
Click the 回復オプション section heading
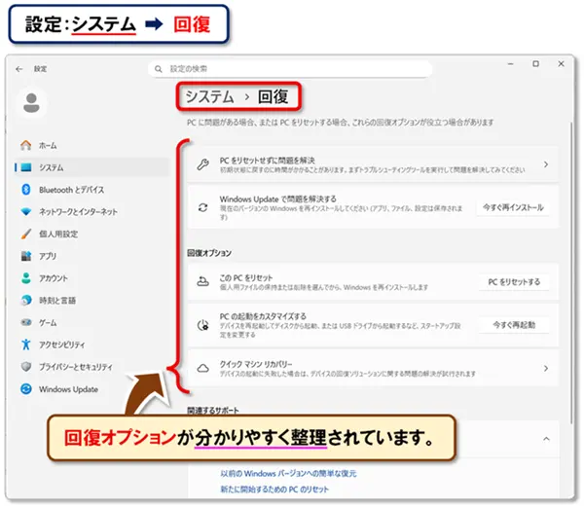pyautogui.click(x=209, y=253)
